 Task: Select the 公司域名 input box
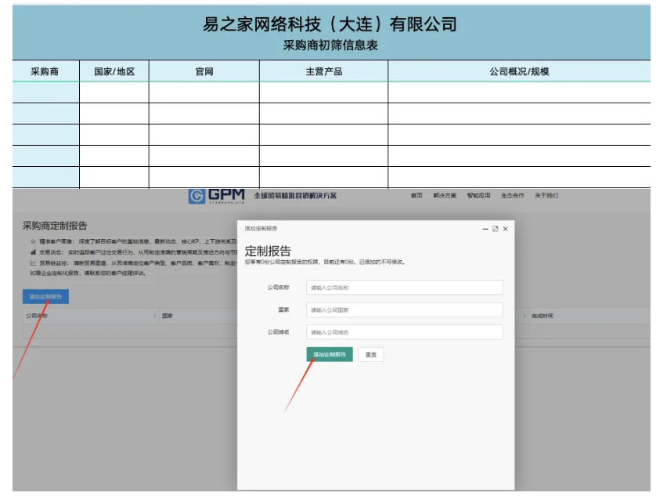[404, 332]
